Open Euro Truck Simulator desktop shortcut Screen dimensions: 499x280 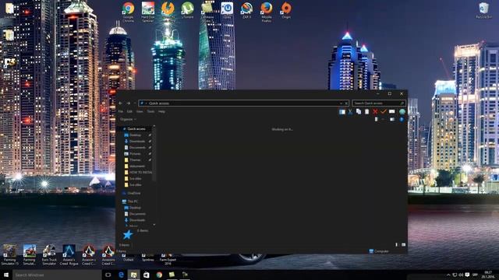(x=49, y=254)
